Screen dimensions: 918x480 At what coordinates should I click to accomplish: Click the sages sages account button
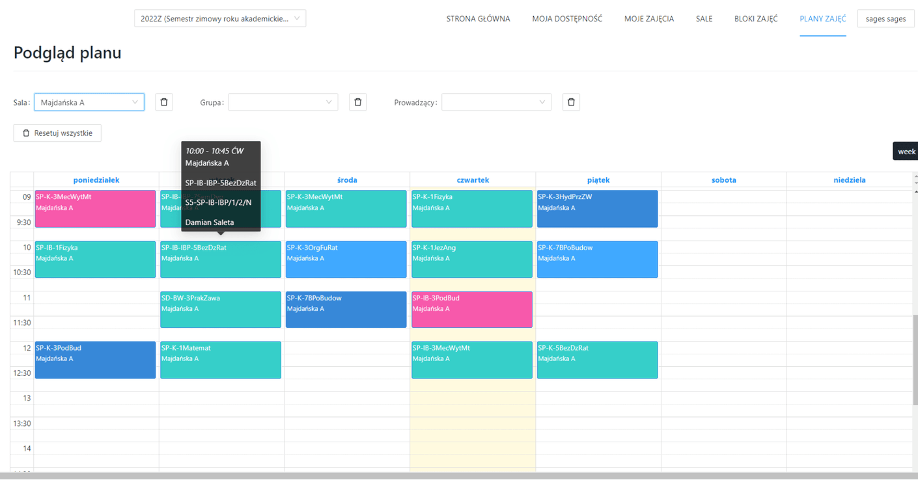(x=885, y=19)
